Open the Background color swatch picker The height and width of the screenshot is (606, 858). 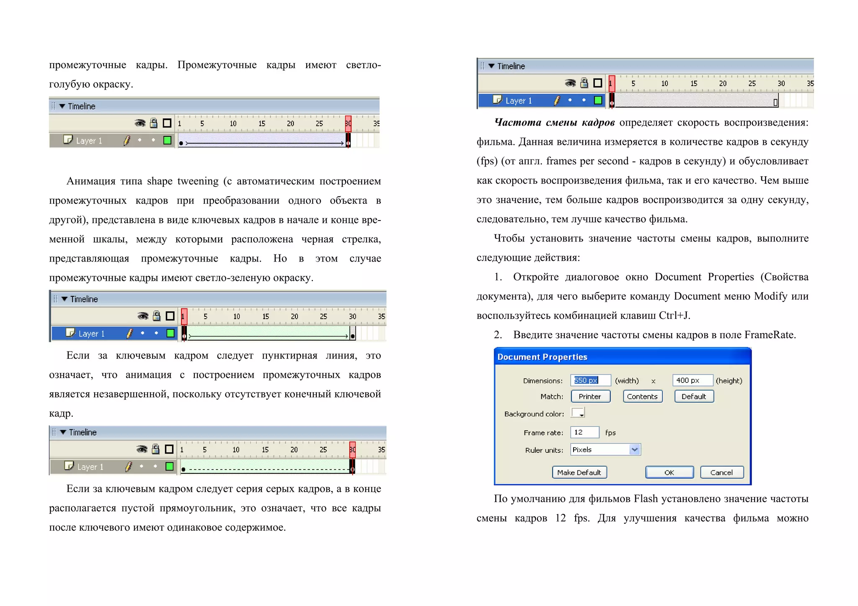coord(578,413)
